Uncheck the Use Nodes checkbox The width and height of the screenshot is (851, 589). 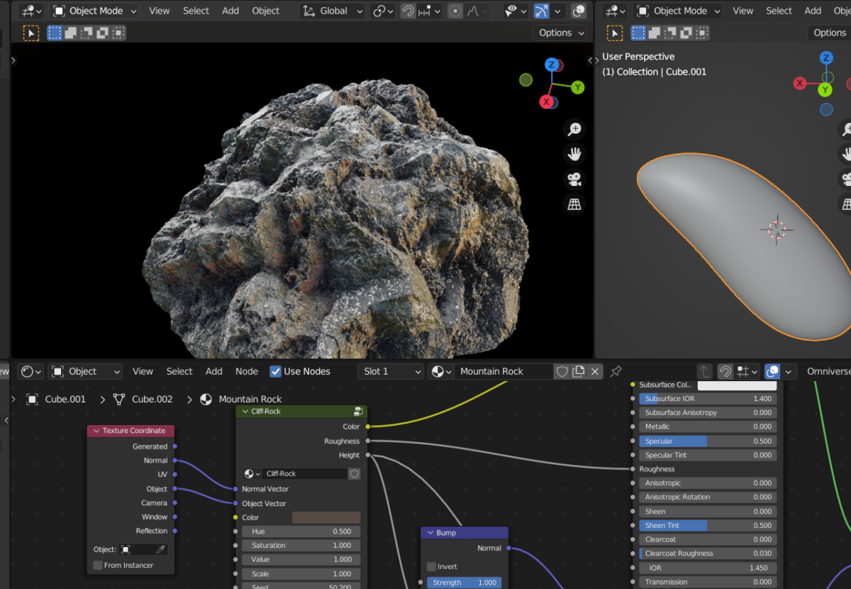coord(276,371)
